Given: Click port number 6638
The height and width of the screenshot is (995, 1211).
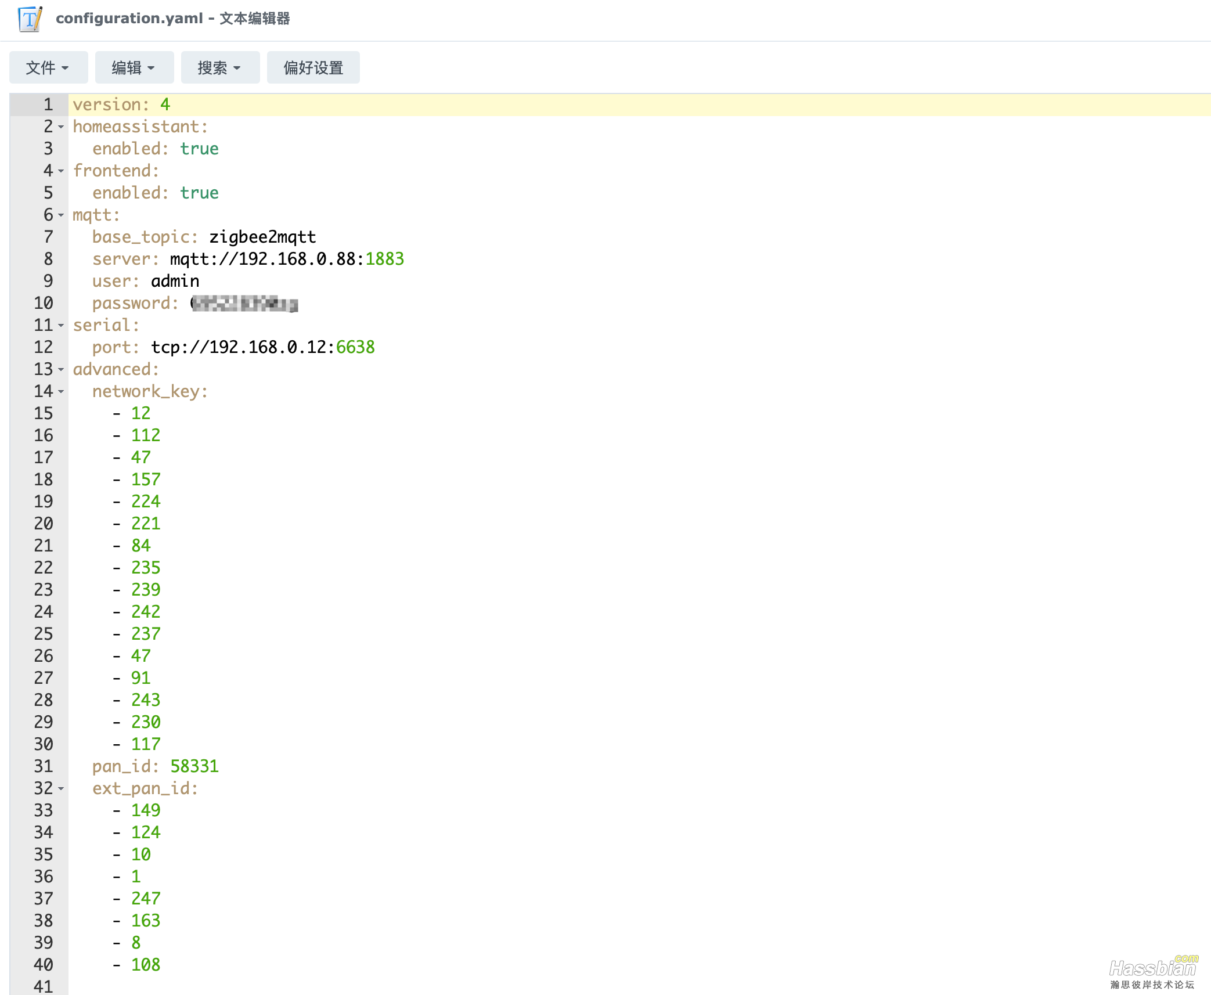Looking at the screenshot, I should click(x=355, y=348).
